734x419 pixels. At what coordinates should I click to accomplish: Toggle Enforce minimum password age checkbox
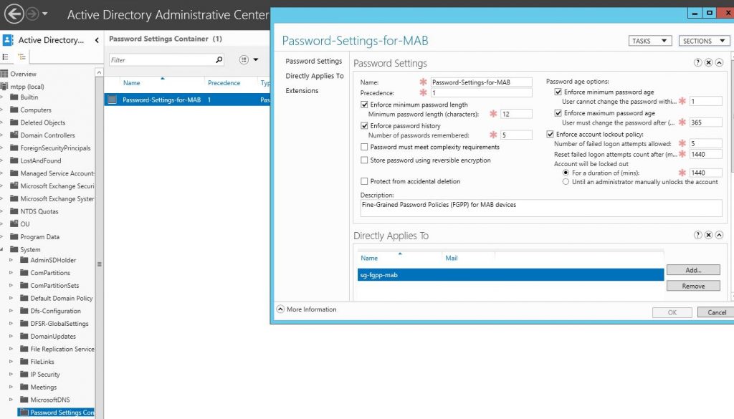point(558,92)
